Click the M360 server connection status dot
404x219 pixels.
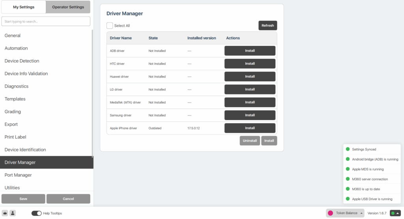click(x=348, y=179)
